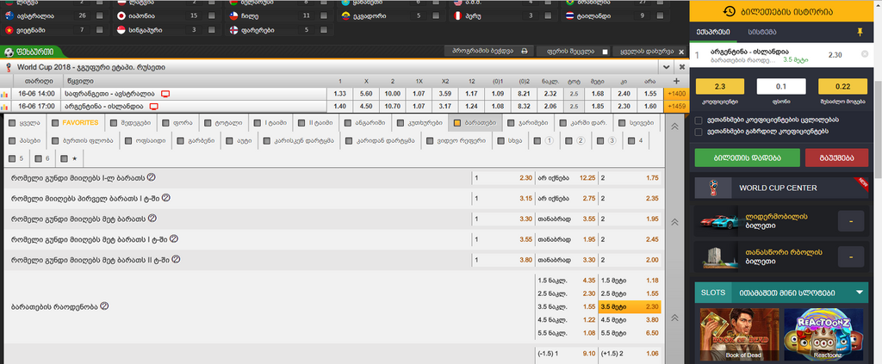Select odds 5.60 for საფრანგეთი - ავსტრალია draw
Image resolution: width=882 pixels, height=364 pixels.
tap(366, 94)
